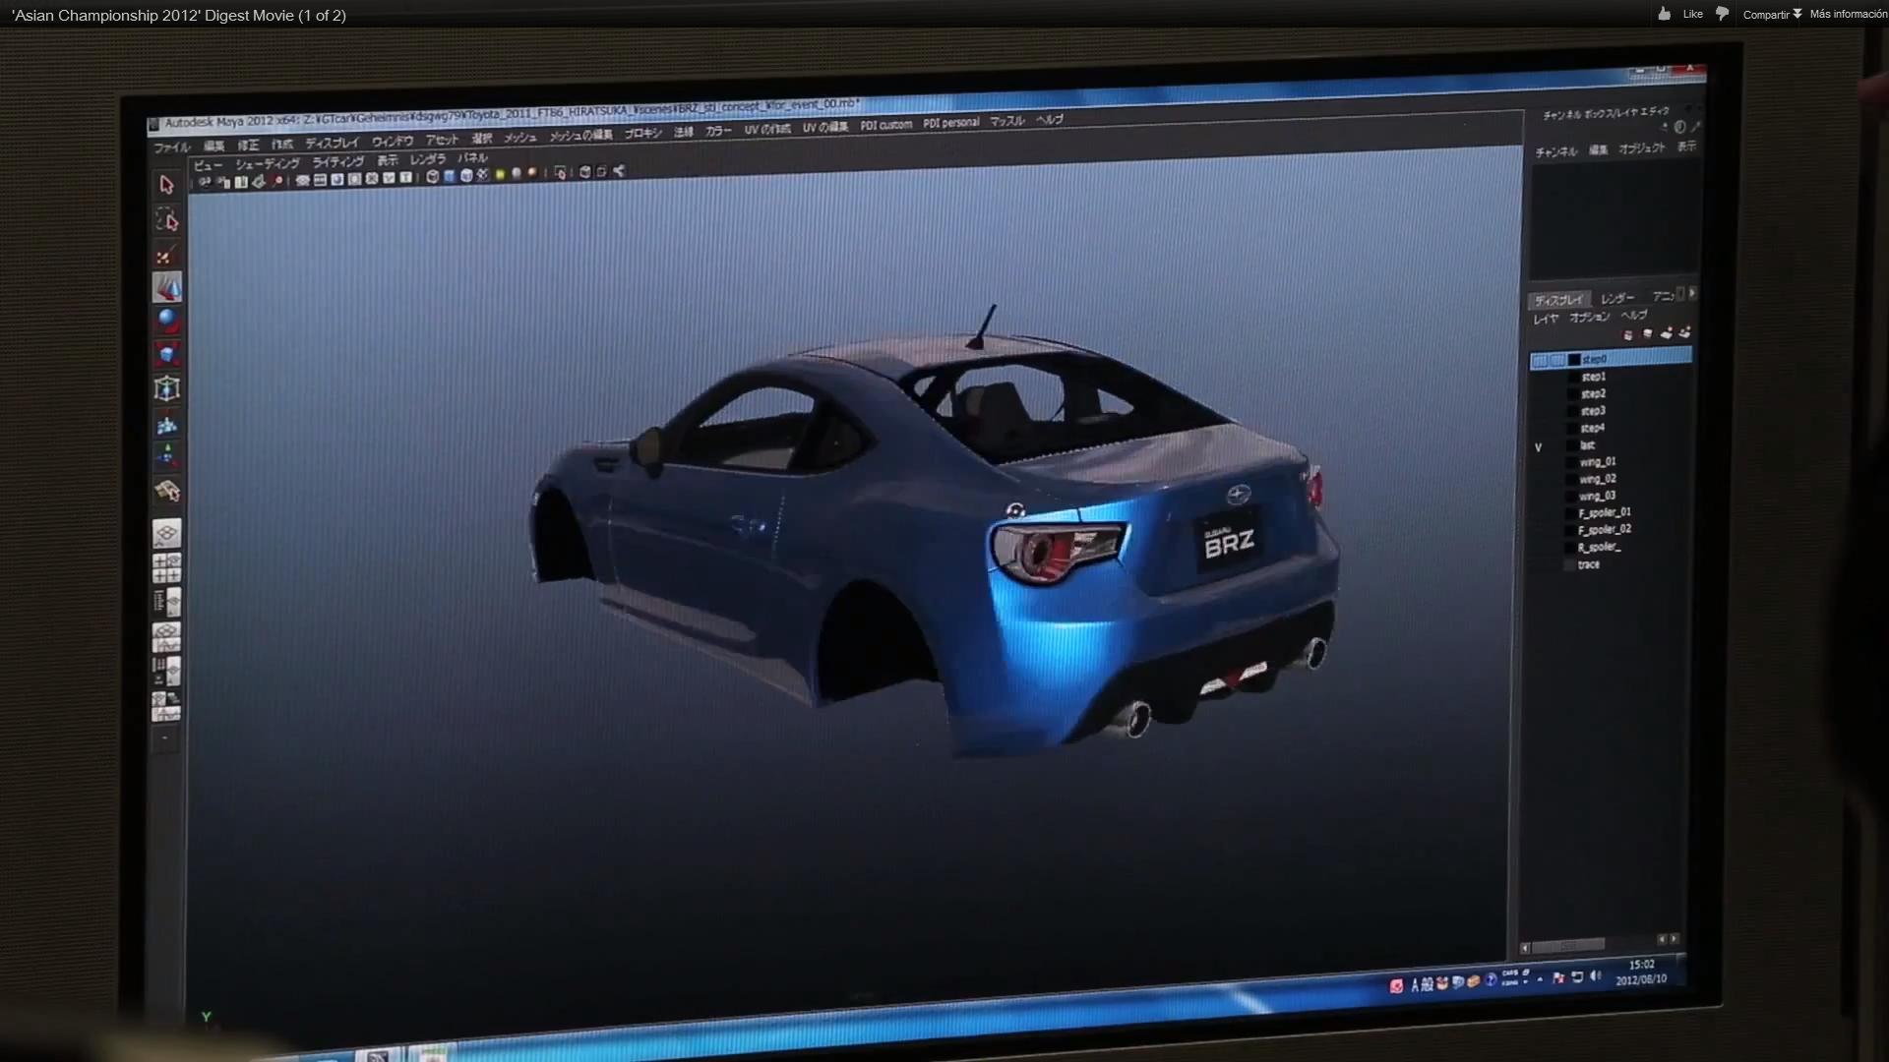The image size is (1889, 1062).
Task: Switch to the レンダー layer tab
Action: (x=1617, y=298)
